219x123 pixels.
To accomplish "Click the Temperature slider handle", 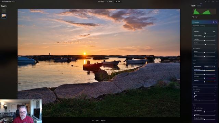I will click(x=205, y=71).
